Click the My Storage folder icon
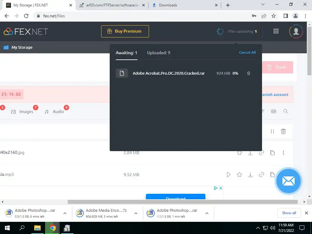Image resolution: width=312 pixels, height=234 pixels. (x=6, y=47)
